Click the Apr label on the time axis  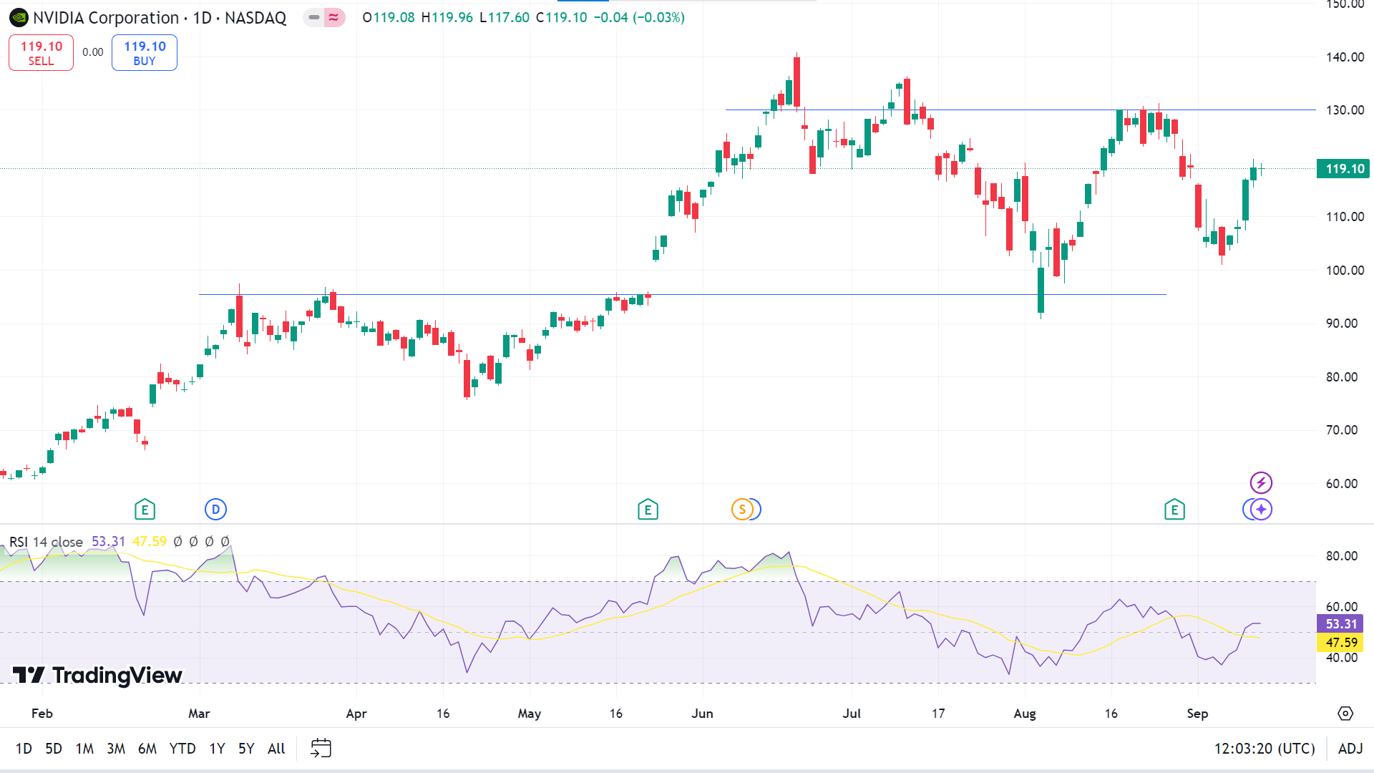[x=356, y=714]
